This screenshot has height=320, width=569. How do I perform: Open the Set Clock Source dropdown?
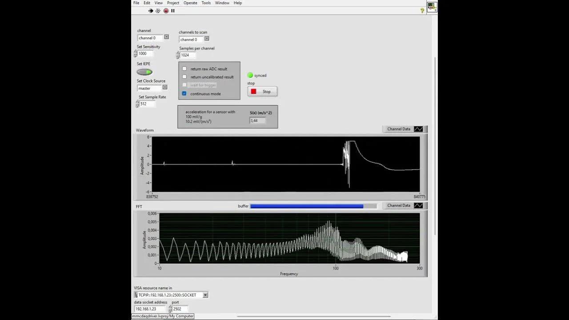tap(165, 88)
